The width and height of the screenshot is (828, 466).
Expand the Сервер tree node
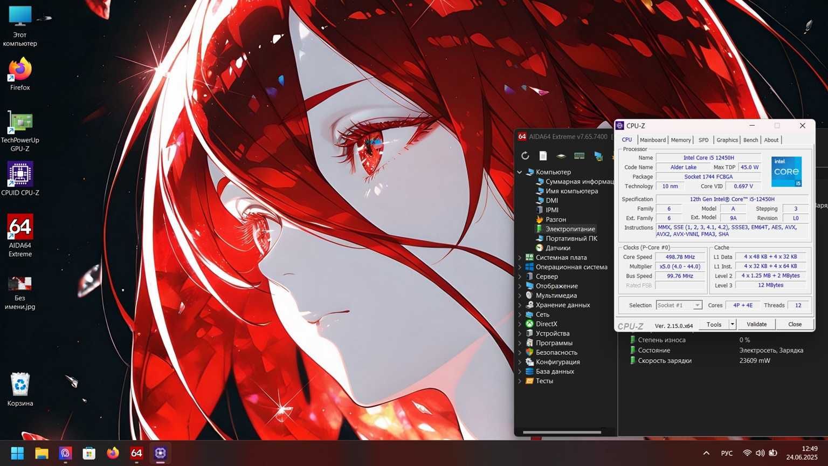(x=520, y=277)
